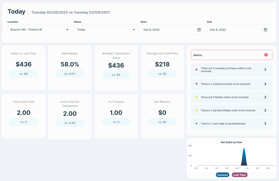Select the Sold Margin card

click(70, 68)
